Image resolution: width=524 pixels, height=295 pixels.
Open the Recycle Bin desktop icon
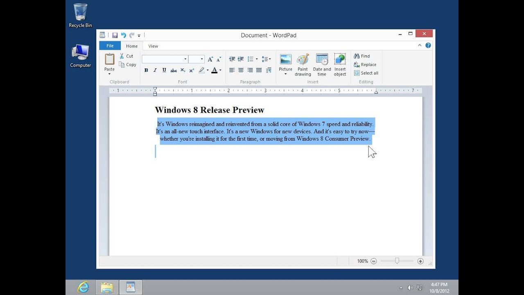[x=80, y=16]
